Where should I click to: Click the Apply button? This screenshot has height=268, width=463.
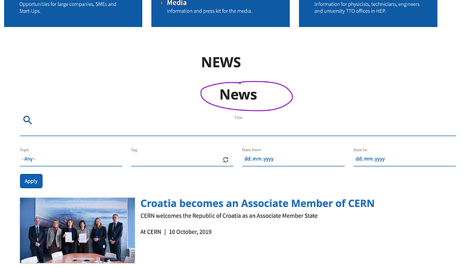point(32,181)
